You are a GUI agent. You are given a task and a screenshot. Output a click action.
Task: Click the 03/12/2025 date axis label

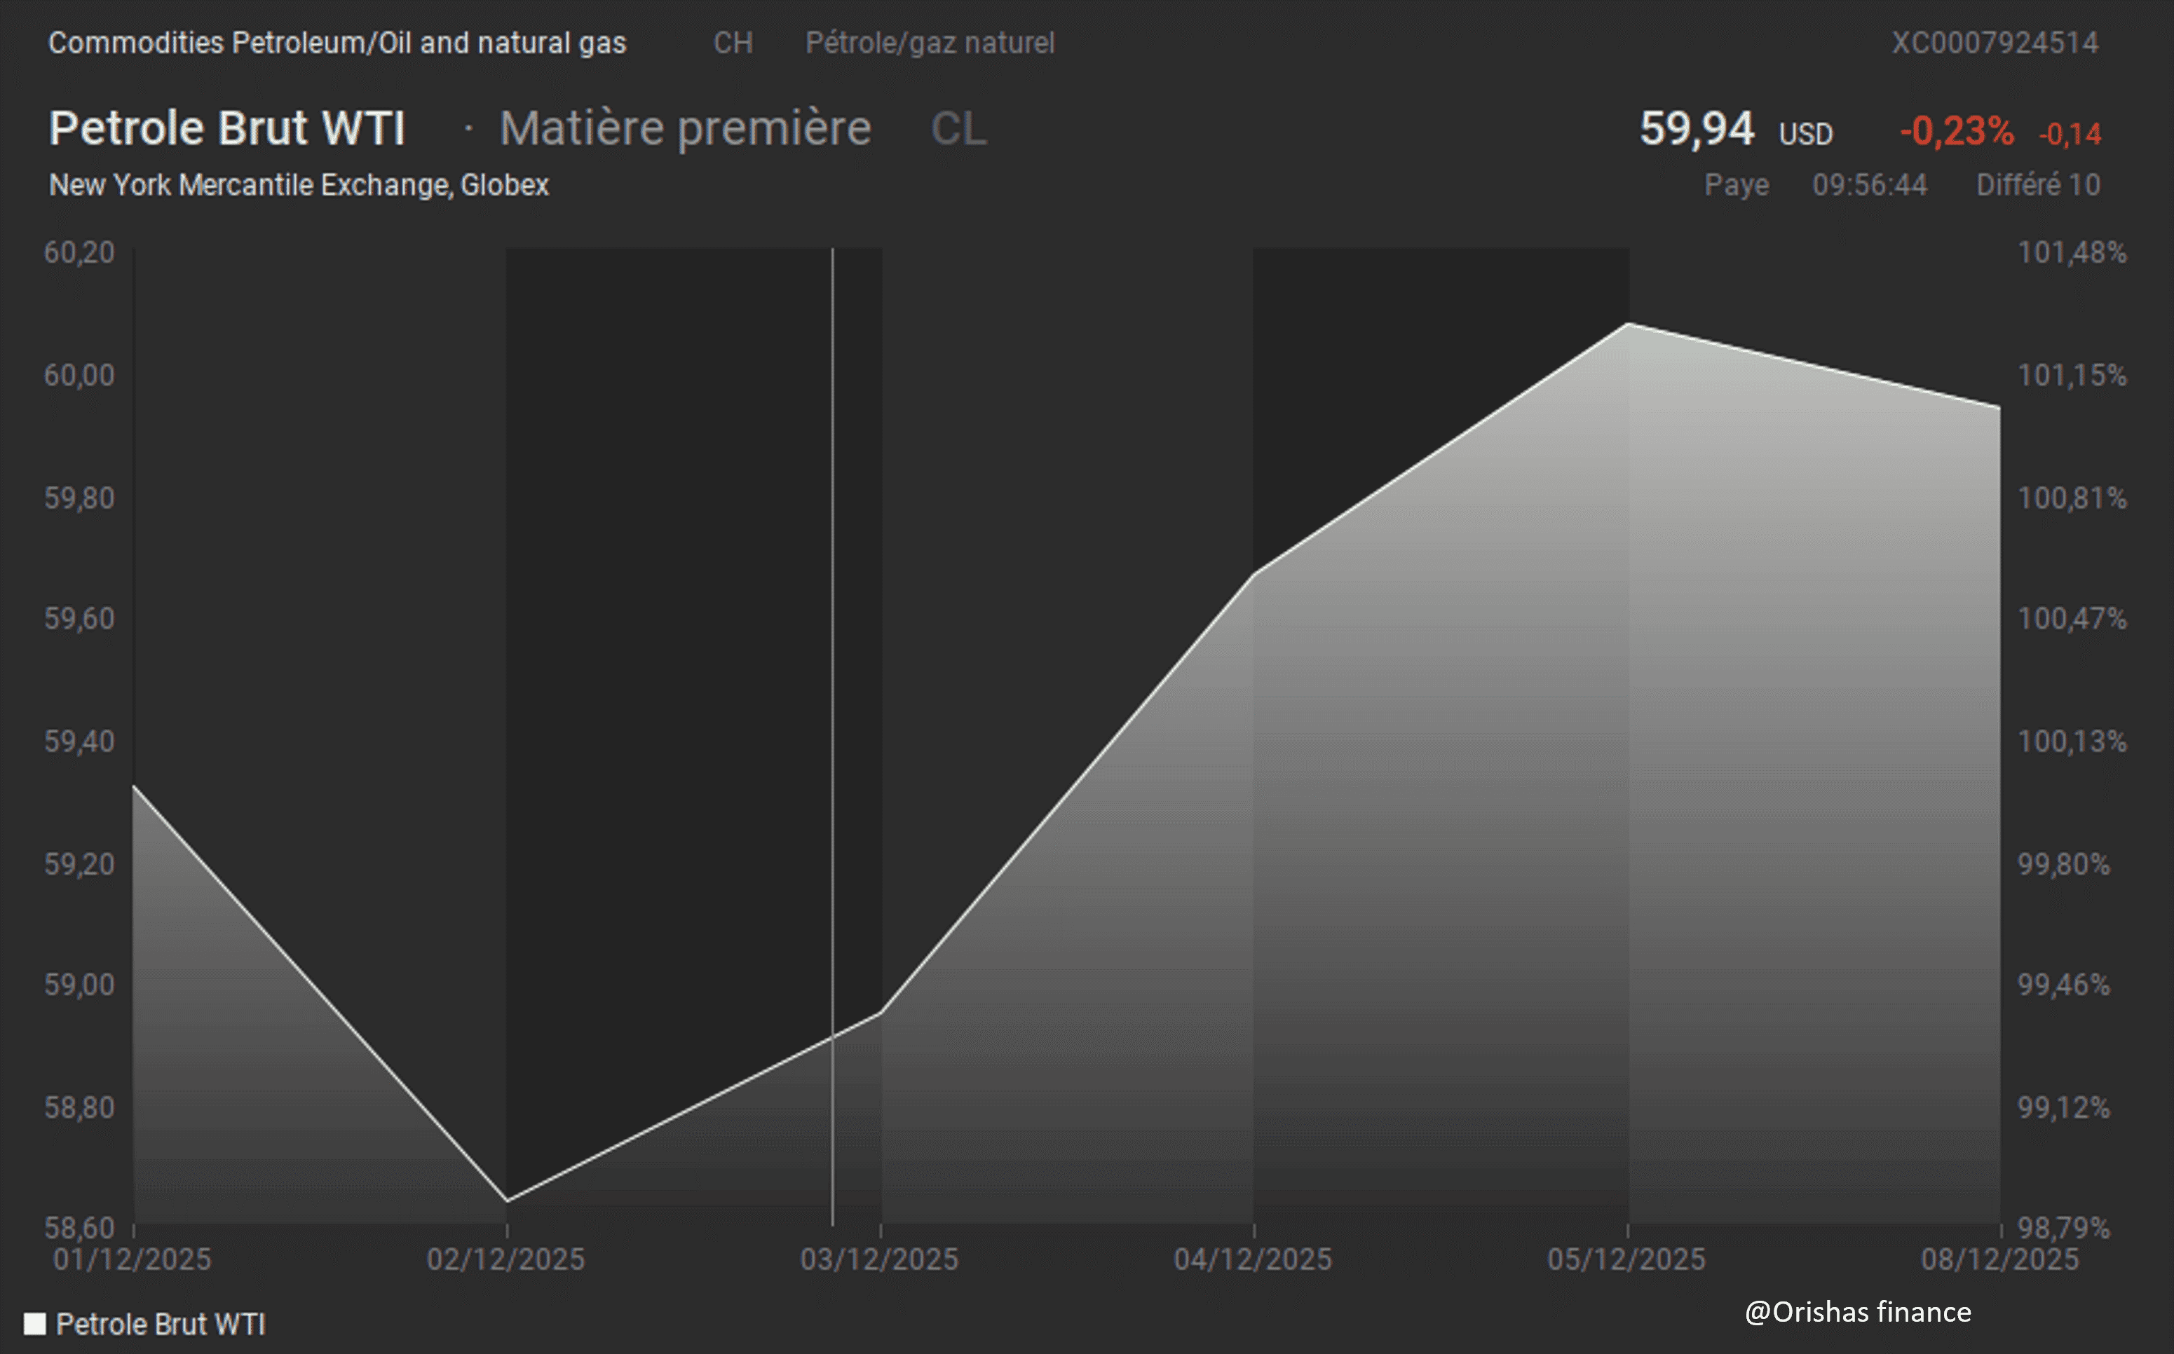[x=878, y=1259]
